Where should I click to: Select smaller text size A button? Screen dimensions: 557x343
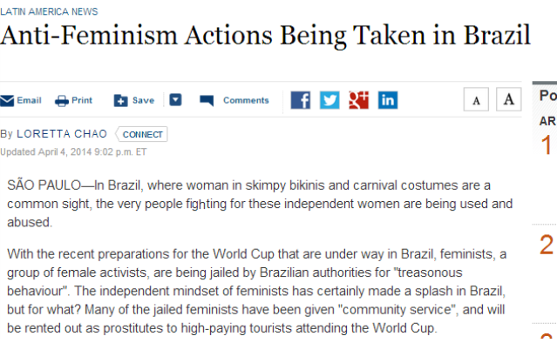point(476,99)
